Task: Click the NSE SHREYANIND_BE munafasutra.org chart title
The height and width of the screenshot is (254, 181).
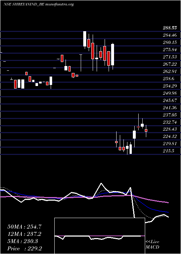Action: pyautogui.click(x=39, y=4)
